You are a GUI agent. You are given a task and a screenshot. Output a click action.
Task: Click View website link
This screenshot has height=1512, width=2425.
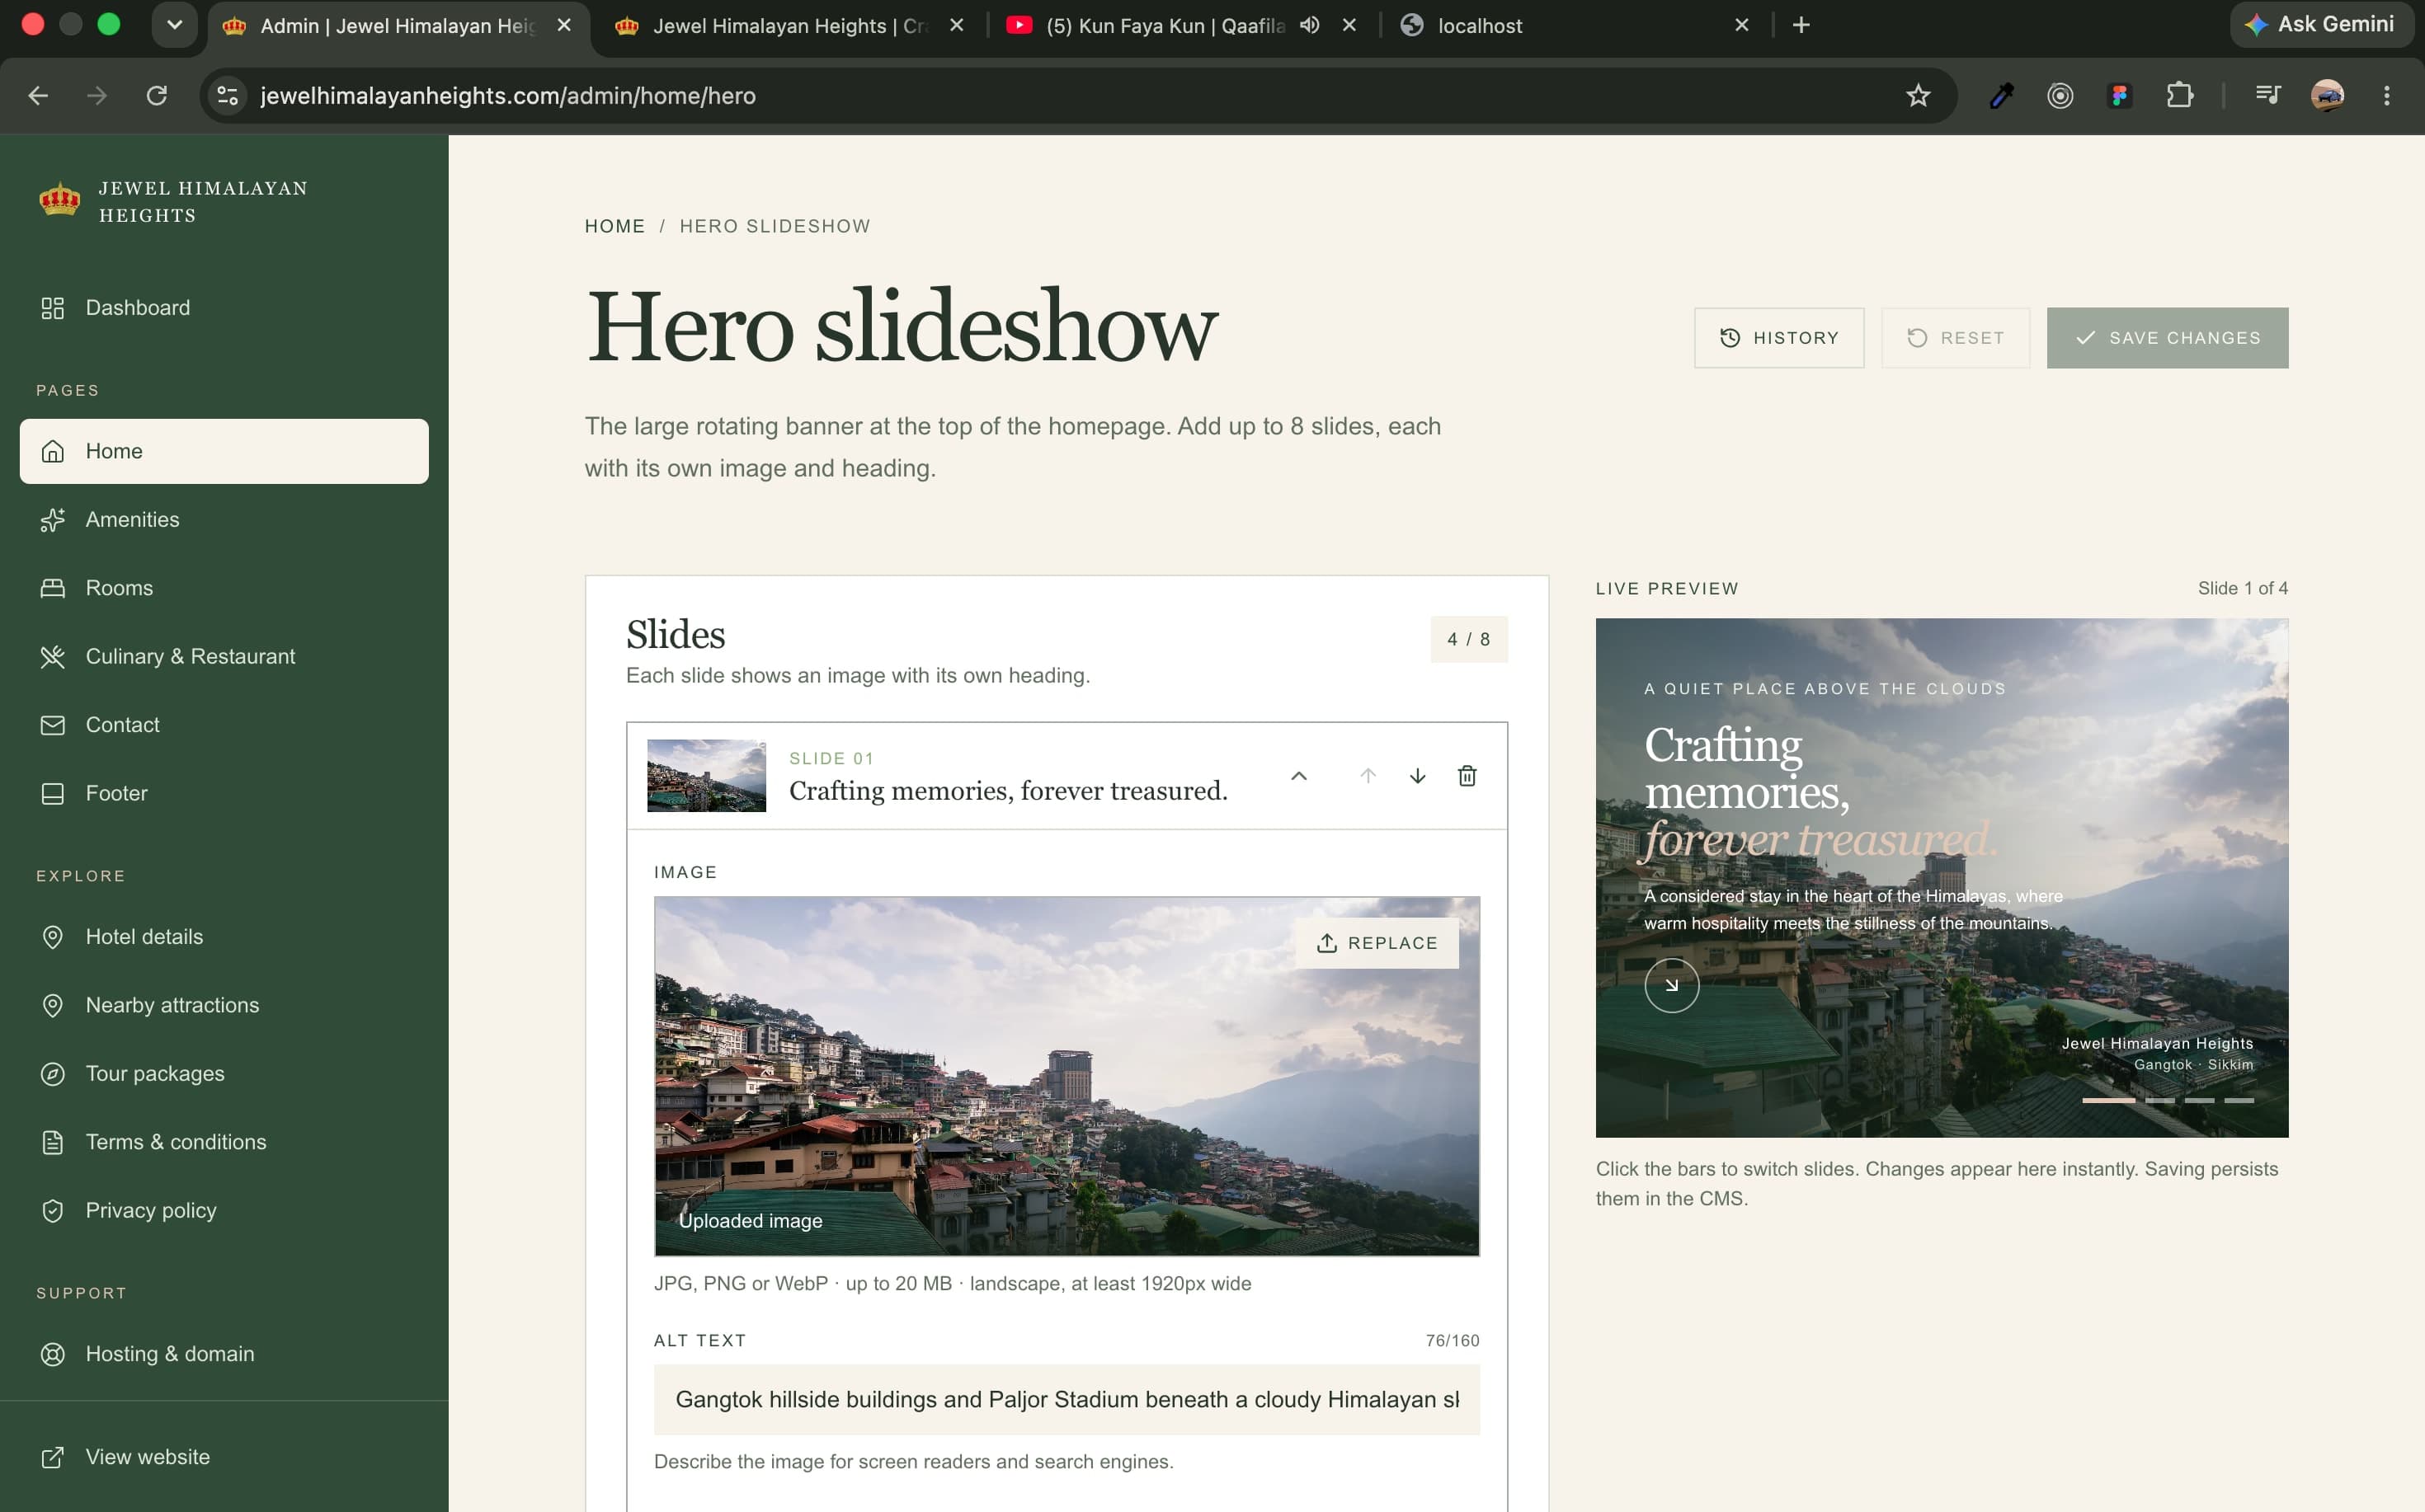(224, 1457)
